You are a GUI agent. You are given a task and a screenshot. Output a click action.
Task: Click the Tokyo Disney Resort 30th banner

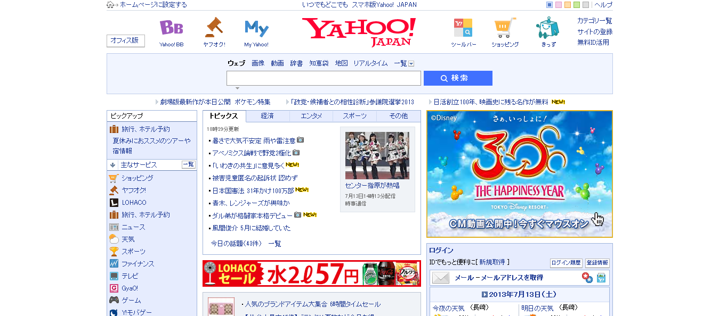520,174
